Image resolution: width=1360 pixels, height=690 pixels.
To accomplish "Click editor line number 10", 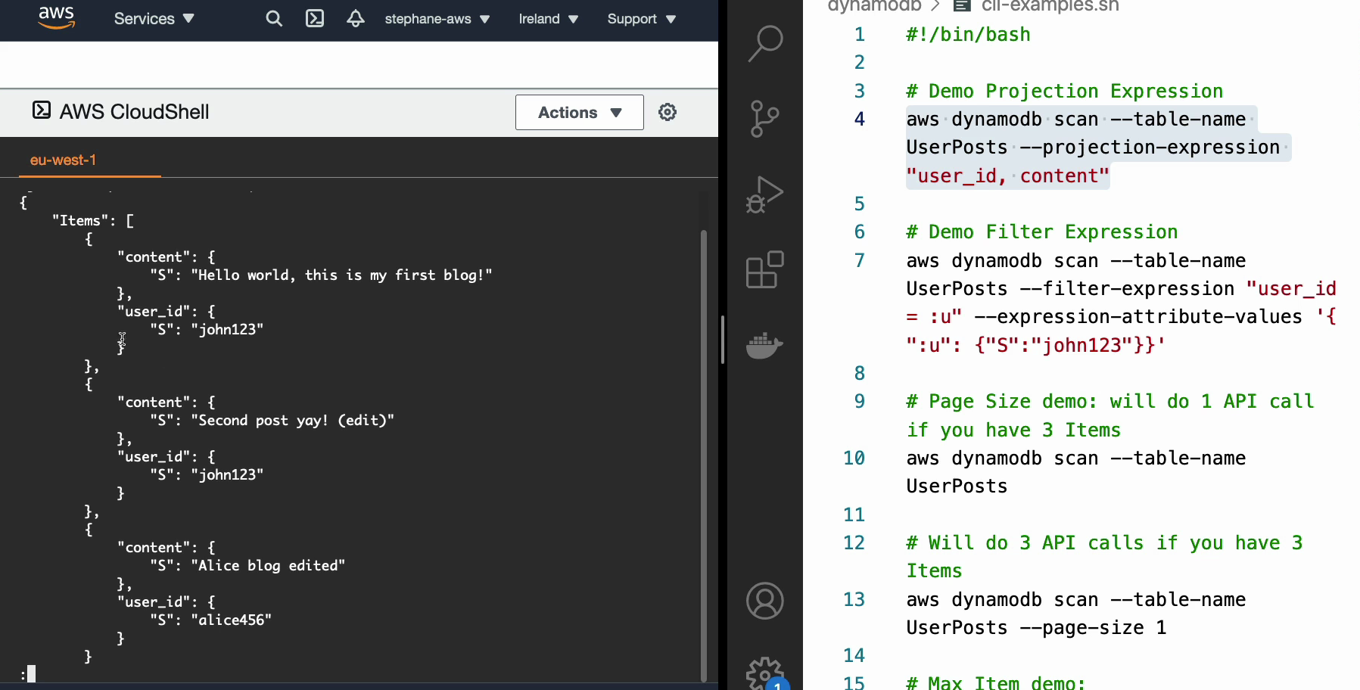I will click(854, 458).
